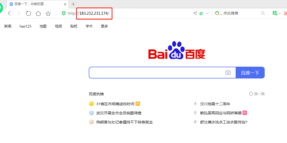287x143 pixels.
Task: Open the 更多 menu
Action: tap(104, 26)
